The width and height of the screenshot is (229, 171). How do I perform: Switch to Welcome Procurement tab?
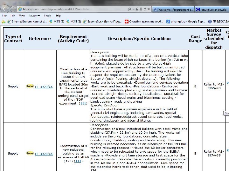[173, 9]
